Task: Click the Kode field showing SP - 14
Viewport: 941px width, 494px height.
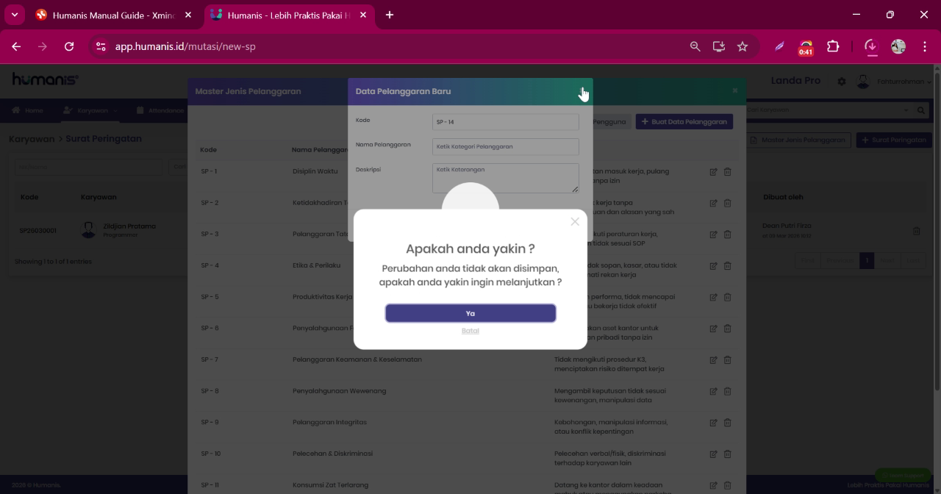Action: click(506, 122)
